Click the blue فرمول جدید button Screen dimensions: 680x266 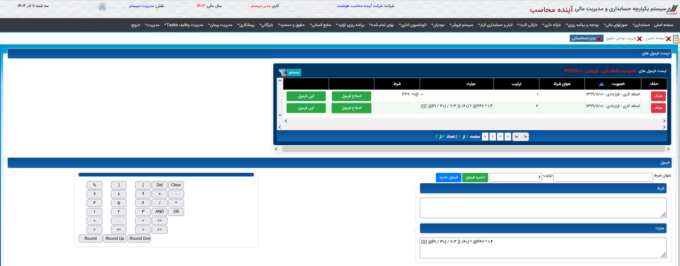pos(448,177)
